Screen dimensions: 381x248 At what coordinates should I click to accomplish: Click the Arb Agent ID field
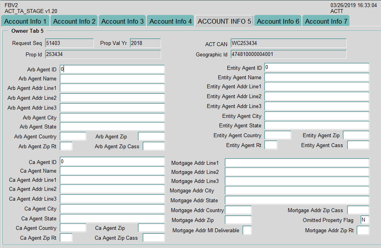[x=112, y=69]
